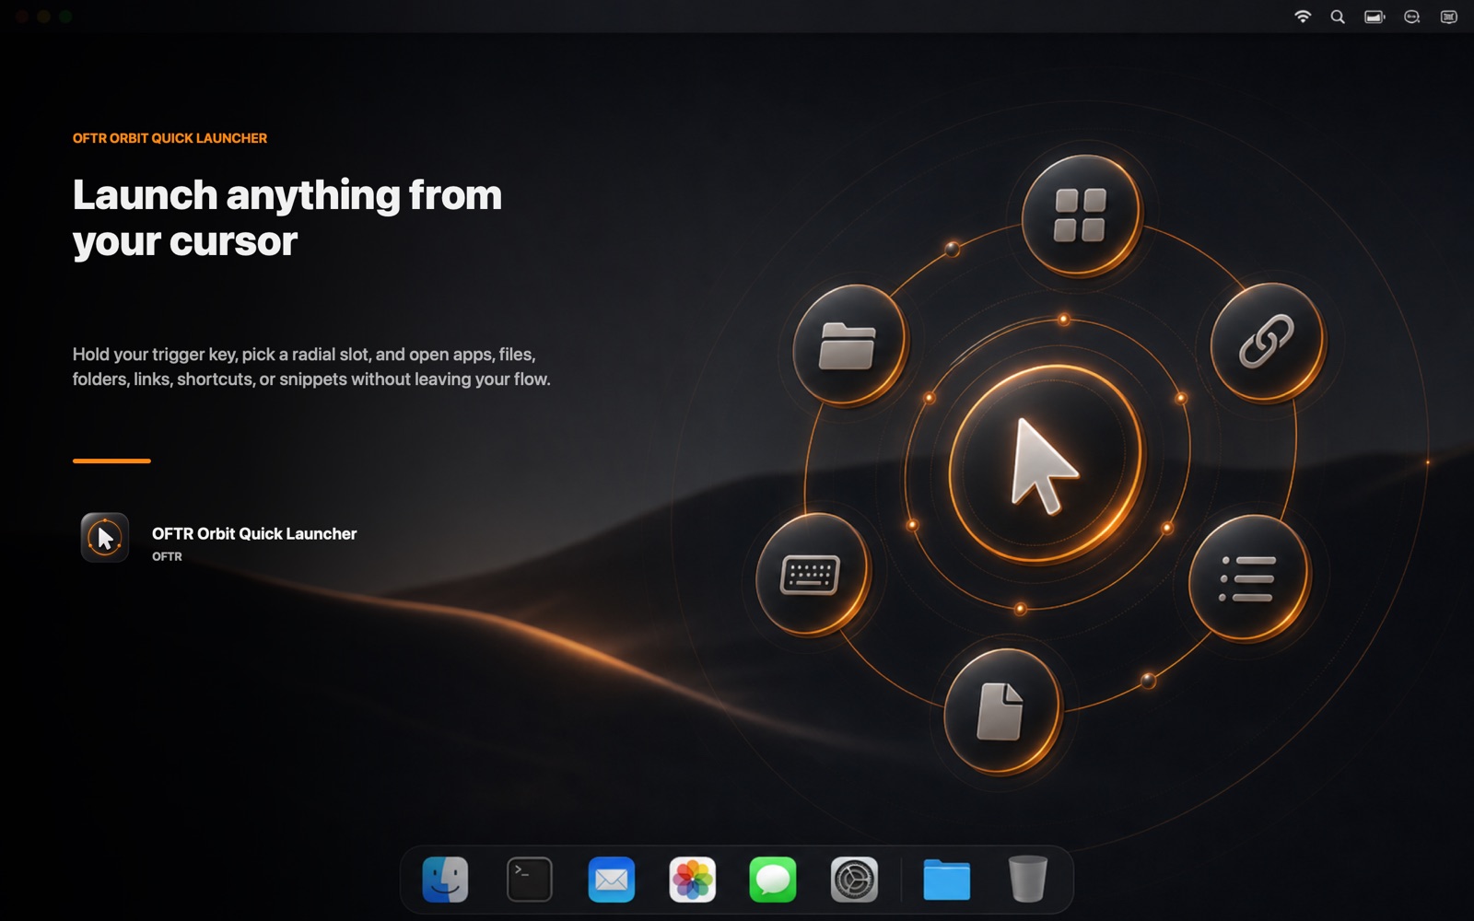Select the link radial slot
The image size is (1474, 921).
1267,342
